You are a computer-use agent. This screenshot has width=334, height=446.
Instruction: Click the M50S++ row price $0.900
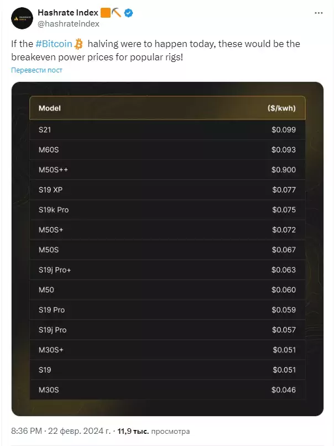[x=284, y=170]
